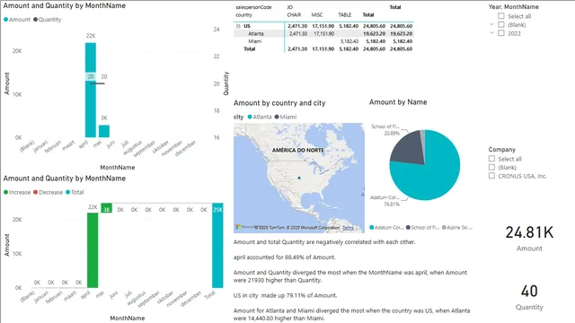Click the 25K label on waterfall chart
The height and width of the screenshot is (323, 575).
pyautogui.click(x=217, y=210)
